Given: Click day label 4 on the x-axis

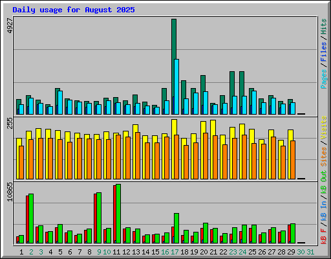Looking at the screenshot, I should click(50, 252).
